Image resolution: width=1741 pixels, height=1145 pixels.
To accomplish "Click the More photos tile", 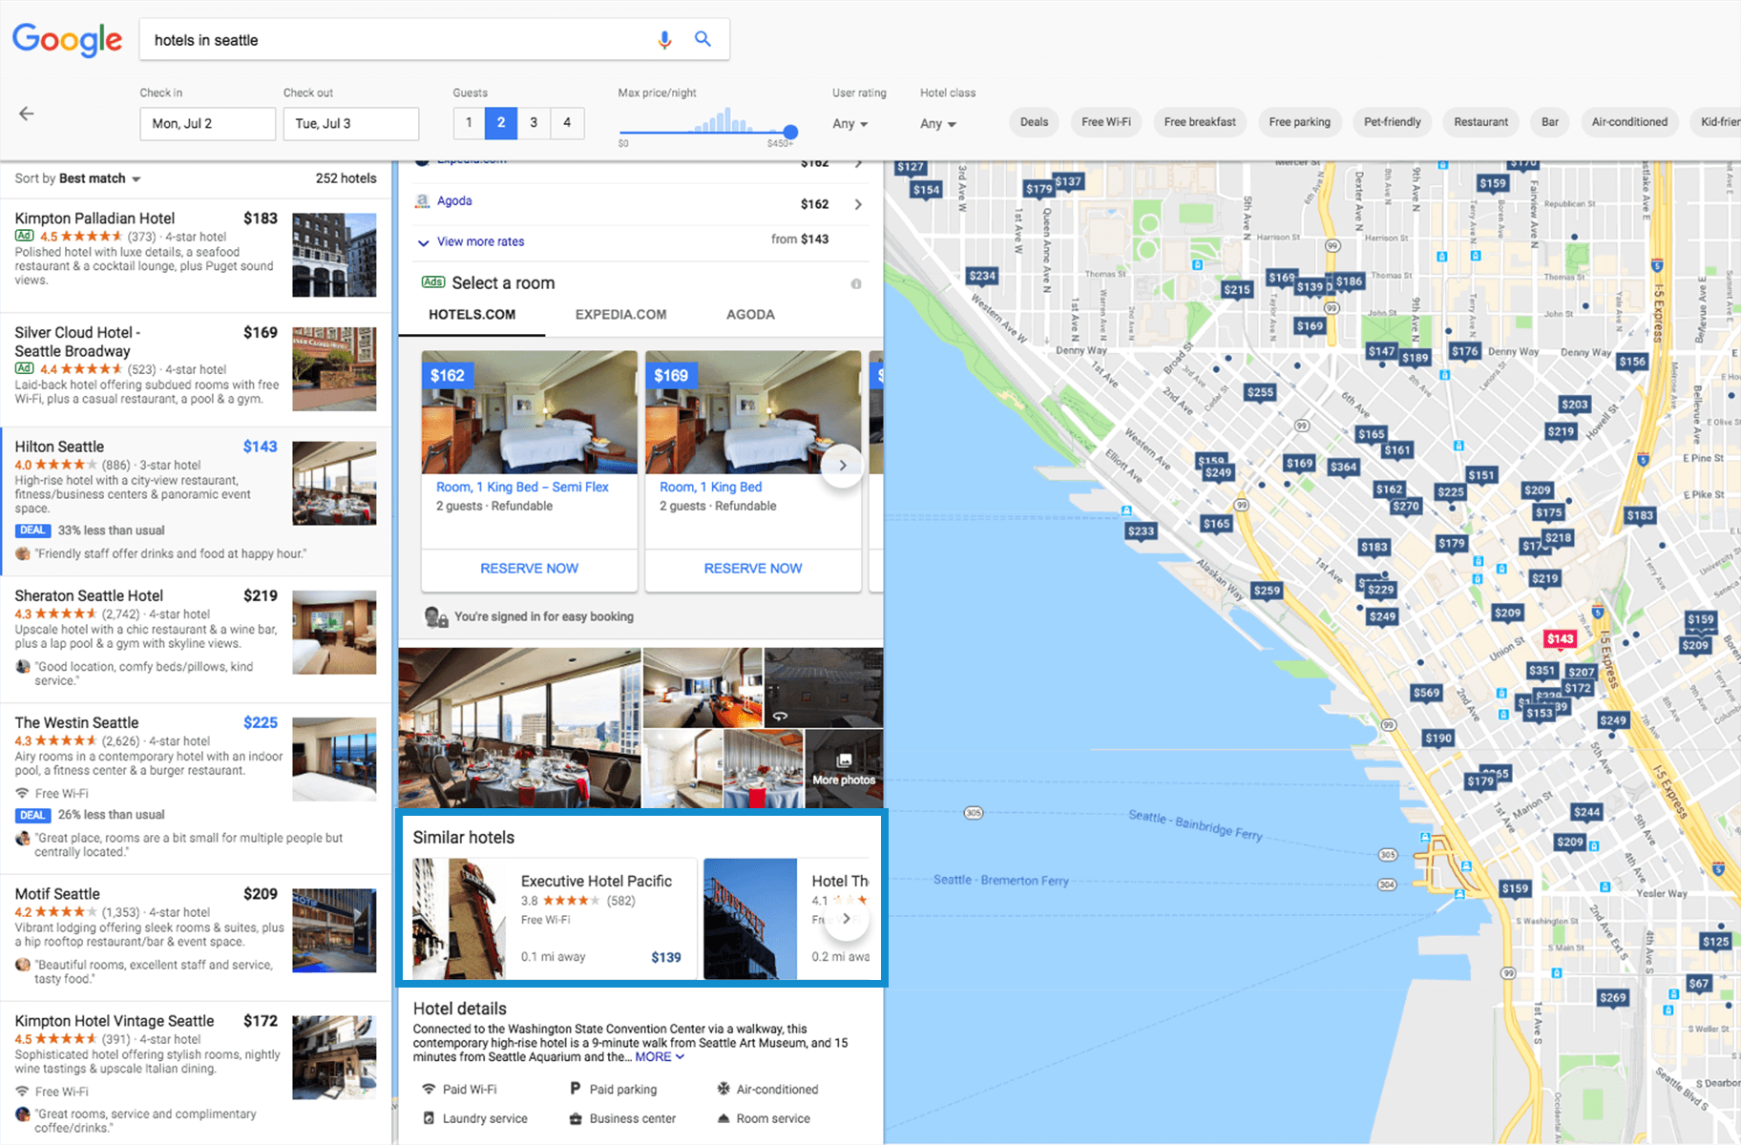I will (844, 769).
